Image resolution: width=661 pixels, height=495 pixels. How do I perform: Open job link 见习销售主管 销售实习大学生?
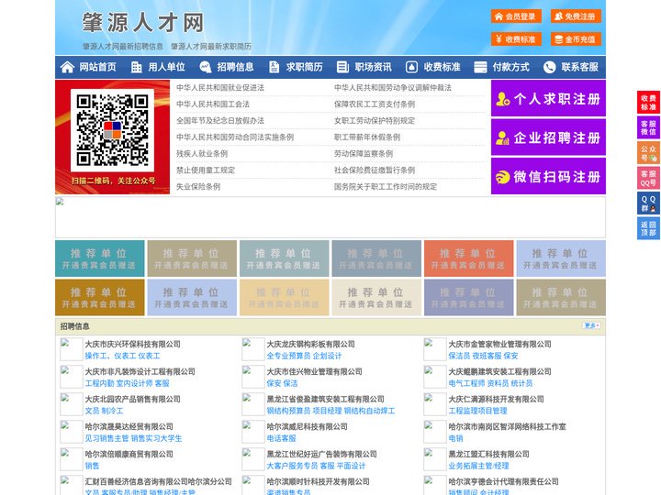pyautogui.click(x=133, y=438)
